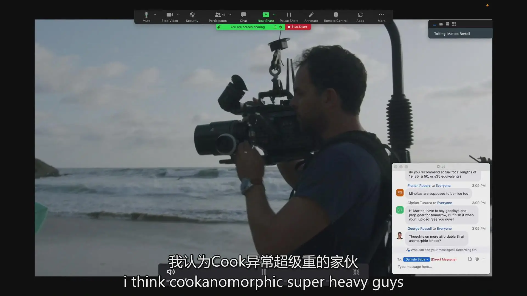Pause Share in the toolbar
This screenshot has height=296, width=527.
point(289,17)
